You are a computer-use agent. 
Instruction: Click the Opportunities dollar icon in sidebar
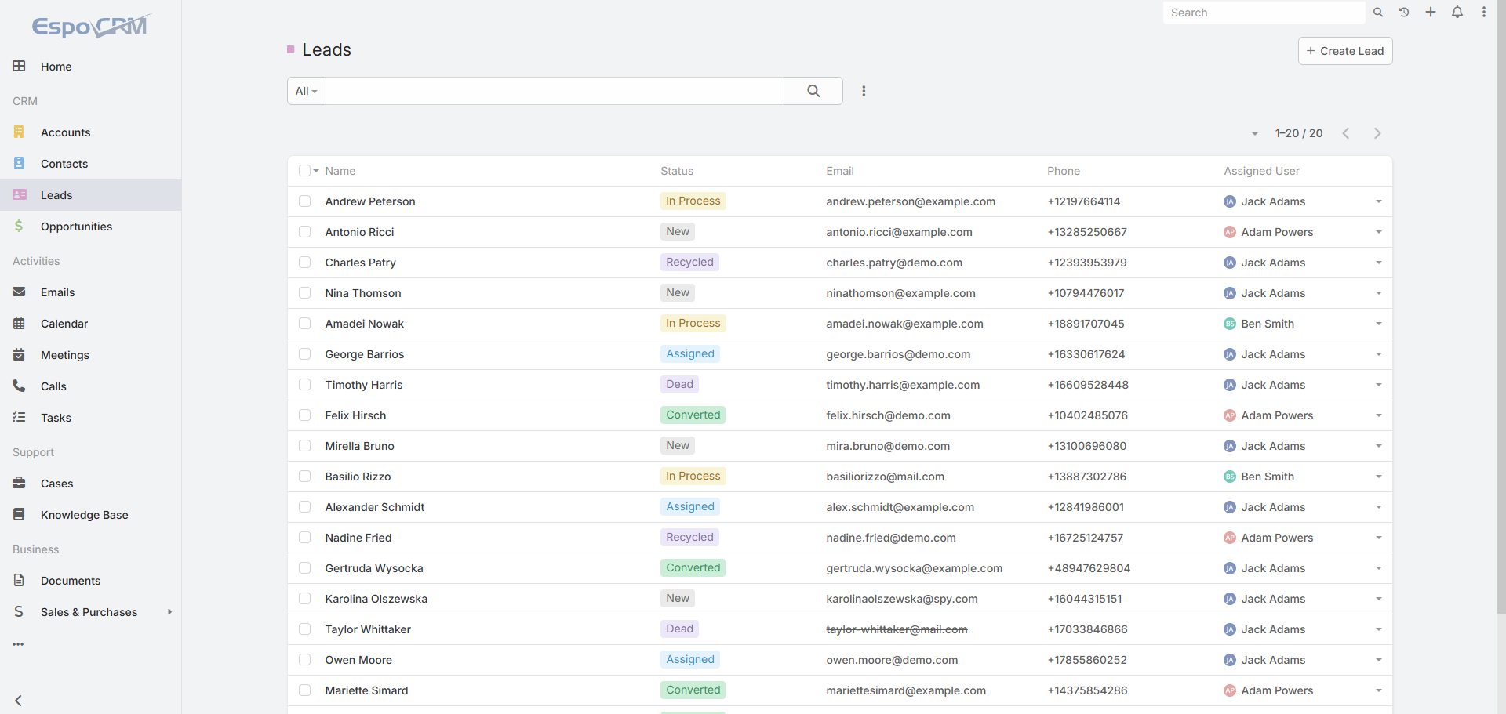click(x=19, y=226)
